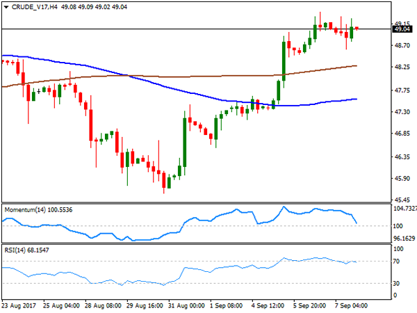Open the chart dropdown triangle beside CRUDE_V17
The width and height of the screenshot is (417, 313).
(6, 7)
